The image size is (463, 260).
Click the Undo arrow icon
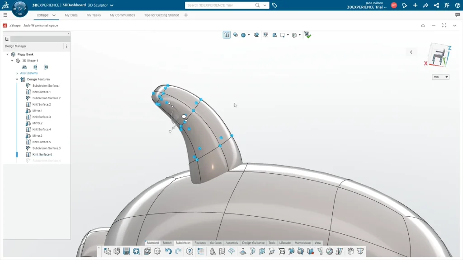coord(168,251)
